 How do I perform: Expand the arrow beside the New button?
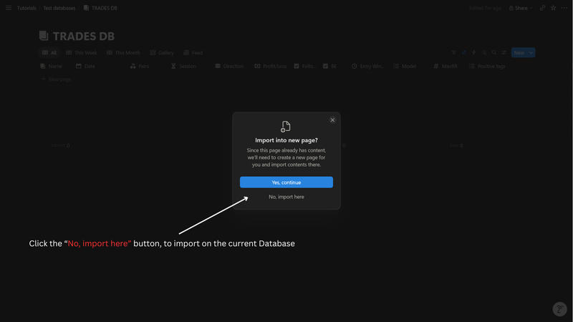[x=531, y=52]
